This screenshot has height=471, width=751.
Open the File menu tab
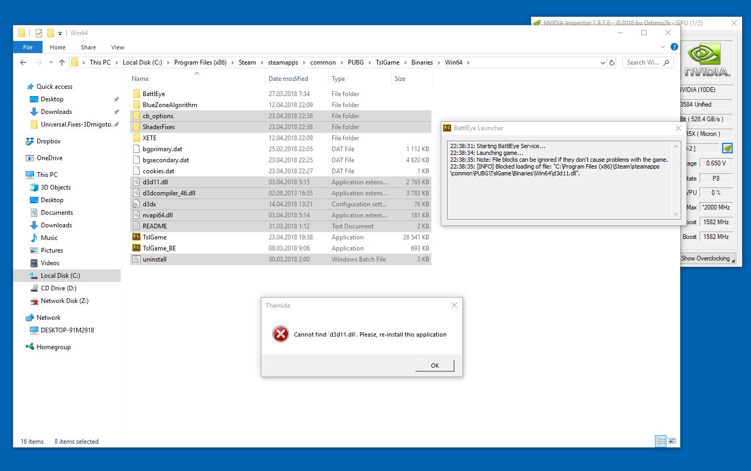coord(28,47)
